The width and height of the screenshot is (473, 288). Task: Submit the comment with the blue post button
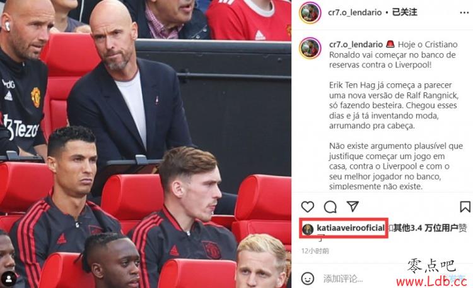[x=457, y=279]
